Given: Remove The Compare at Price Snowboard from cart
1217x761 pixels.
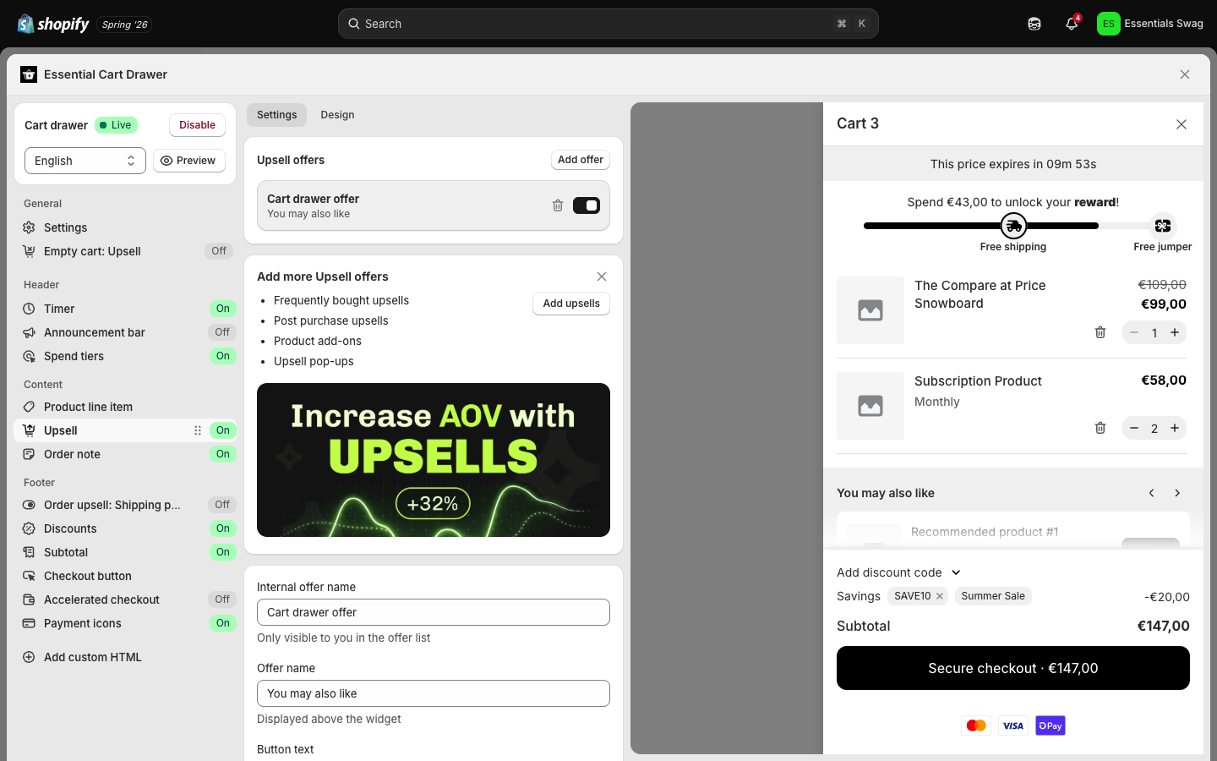Looking at the screenshot, I should pyautogui.click(x=1100, y=332).
